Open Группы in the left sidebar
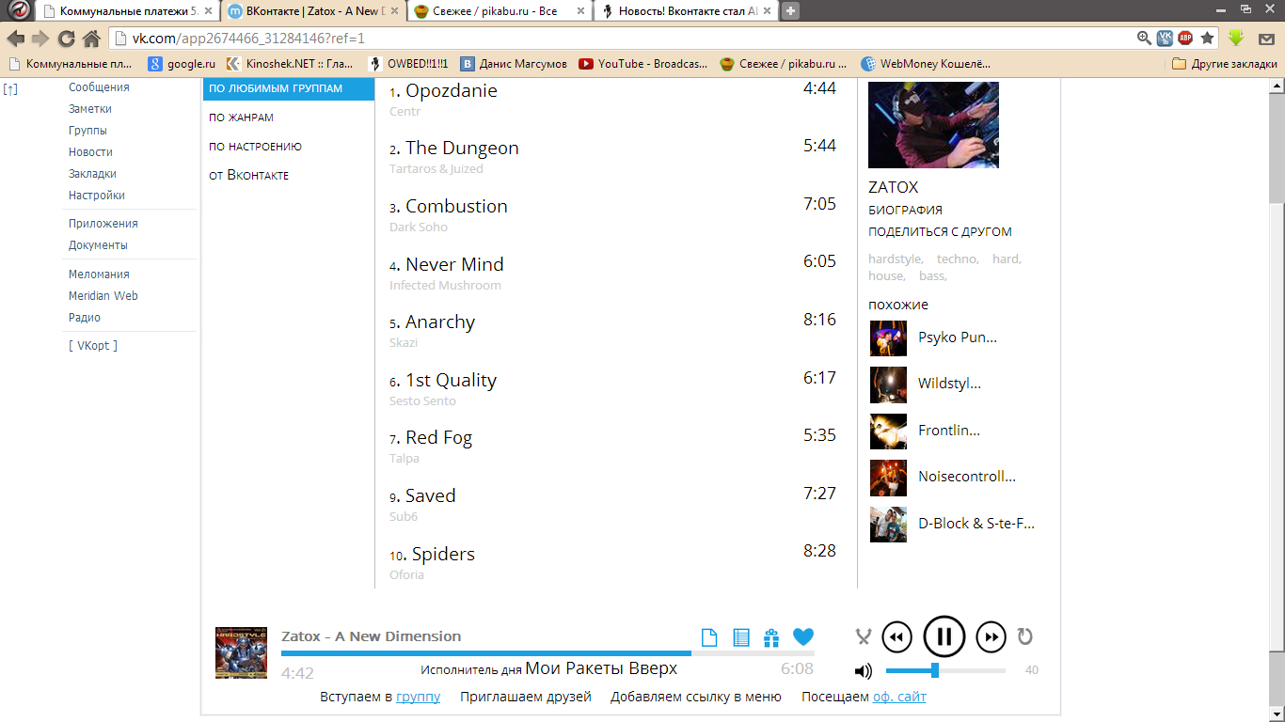 87,131
